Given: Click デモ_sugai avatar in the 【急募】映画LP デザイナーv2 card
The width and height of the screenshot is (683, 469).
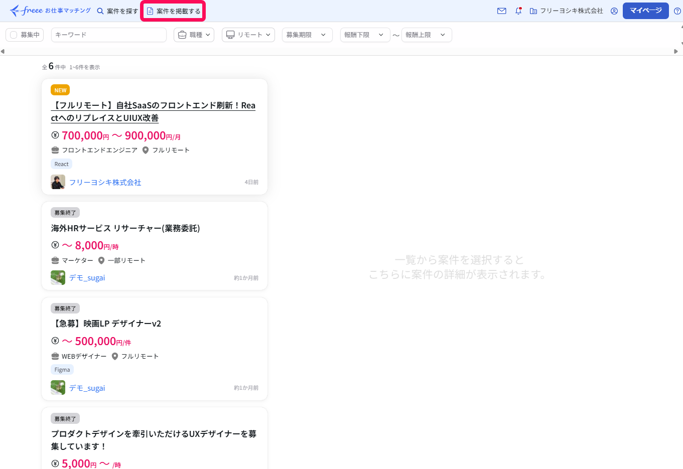Looking at the screenshot, I should coord(58,387).
